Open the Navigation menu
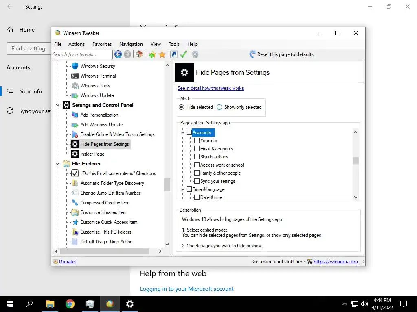 coord(131,44)
